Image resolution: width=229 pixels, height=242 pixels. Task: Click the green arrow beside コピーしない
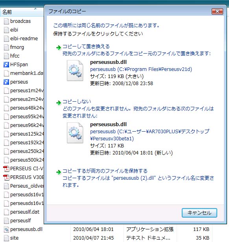pyautogui.click(x=59, y=102)
